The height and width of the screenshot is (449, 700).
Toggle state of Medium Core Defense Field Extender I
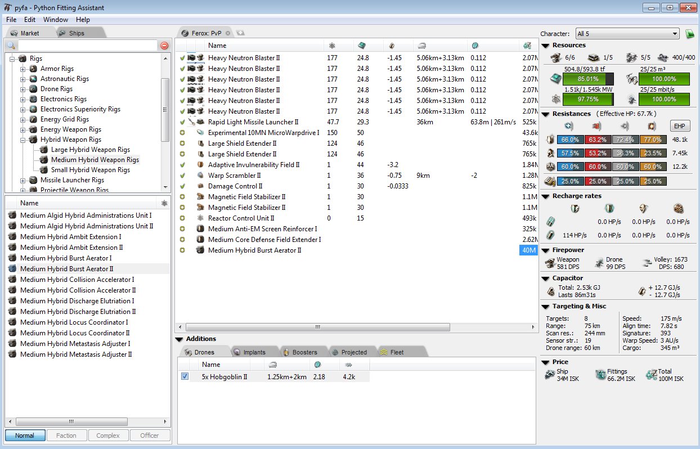point(182,240)
